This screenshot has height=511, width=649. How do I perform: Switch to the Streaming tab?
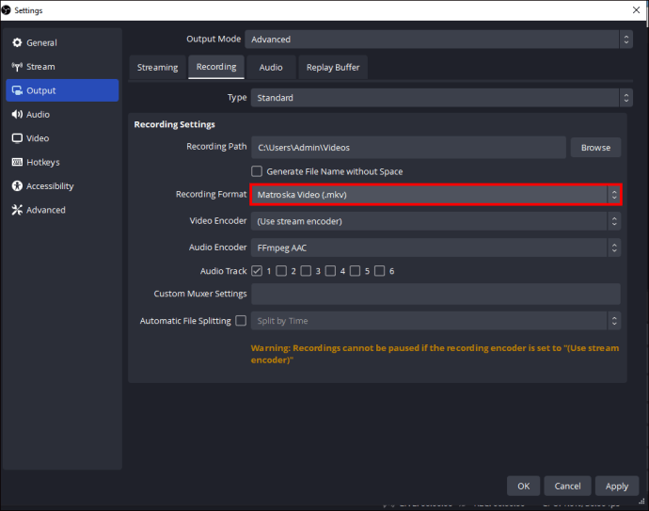coord(157,67)
